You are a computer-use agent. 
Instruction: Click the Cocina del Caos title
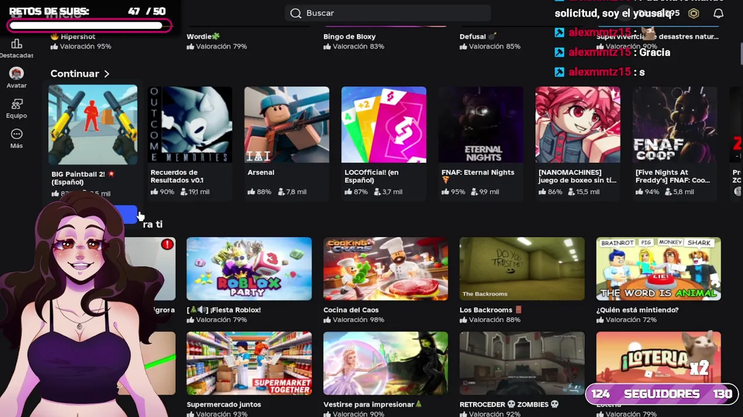pyautogui.click(x=351, y=310)
